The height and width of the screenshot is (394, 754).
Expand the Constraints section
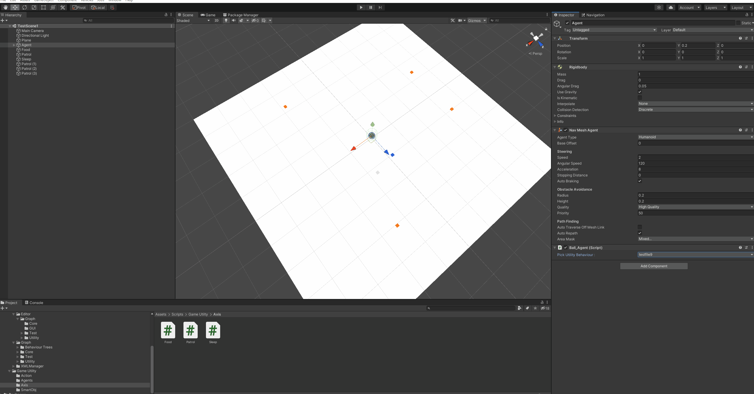coord(566,116)
